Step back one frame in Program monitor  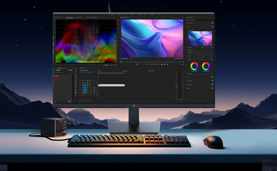tap(149, 64)
